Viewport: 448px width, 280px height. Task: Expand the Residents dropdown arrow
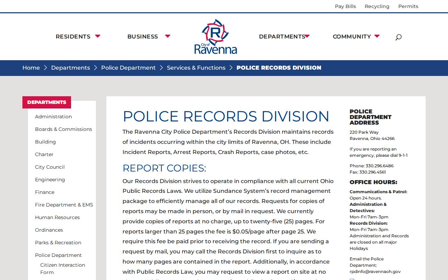coord(98,36)
